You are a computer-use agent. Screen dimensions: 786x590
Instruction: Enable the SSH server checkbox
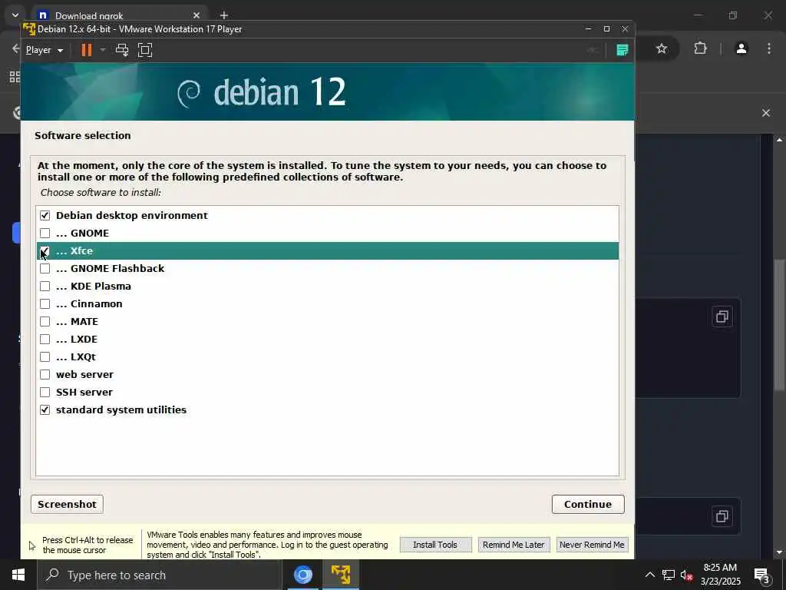[45, 392]
